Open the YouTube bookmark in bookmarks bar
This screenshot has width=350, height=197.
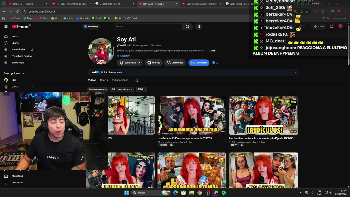coord(42,18)
